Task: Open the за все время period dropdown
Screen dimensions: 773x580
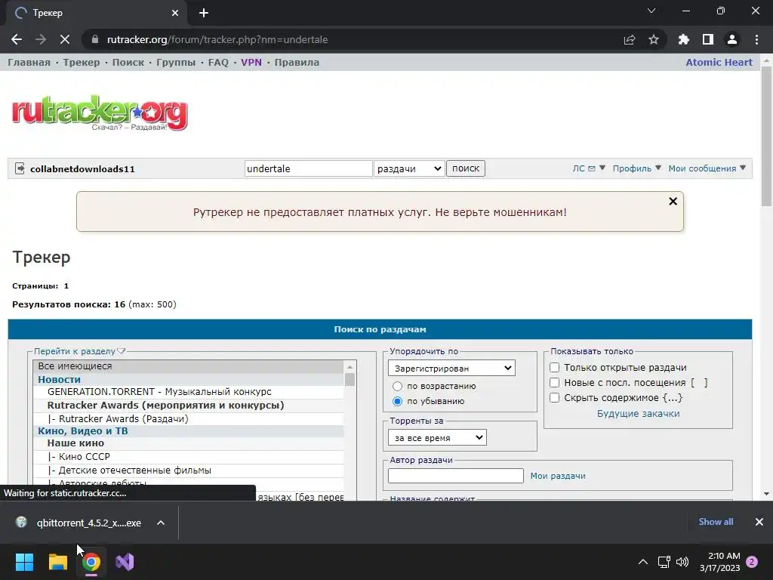Action: click(437, 437)
